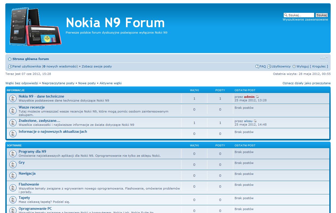The width and height of the screenshot is (336, 213).
Task: Click Oznacz działy jako przeczytane
Action: pyautogui.click(x=307, y=83)
